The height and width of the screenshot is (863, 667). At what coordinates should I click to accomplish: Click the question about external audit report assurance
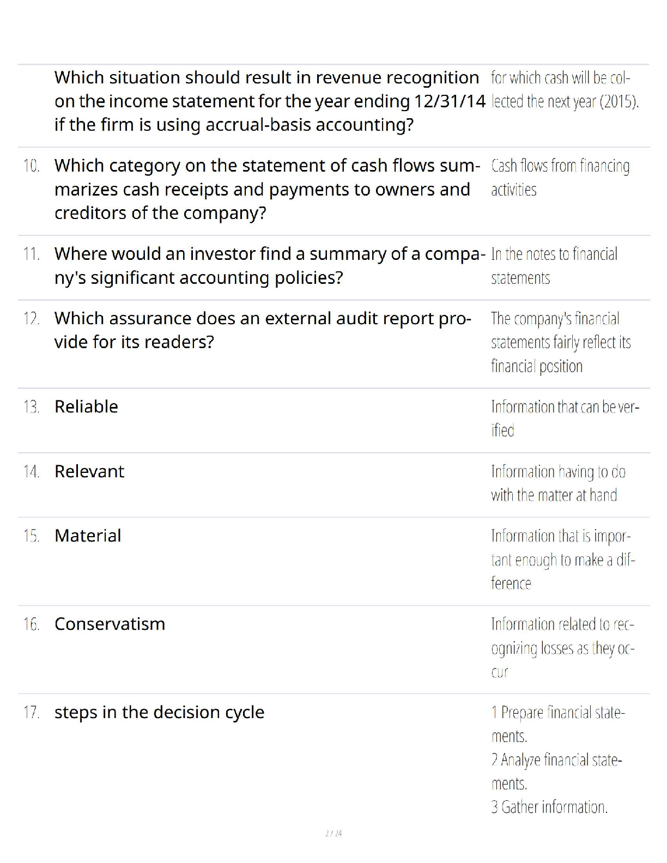pos(263,330)
